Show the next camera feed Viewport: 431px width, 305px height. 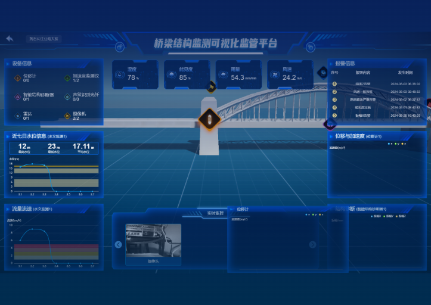[x=312, y=245]
